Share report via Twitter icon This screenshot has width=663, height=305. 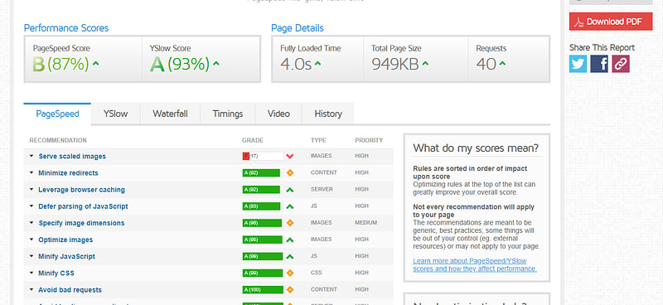point(578,64)
